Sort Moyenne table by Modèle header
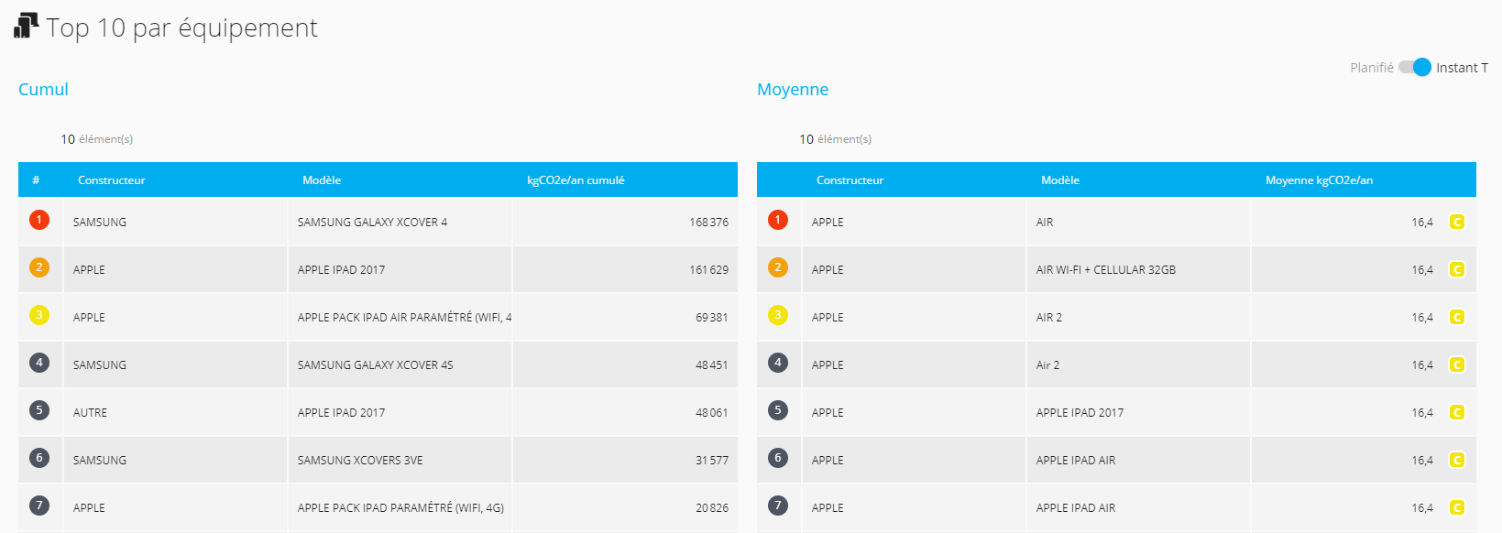This screenshot has width=1502, height=533. click(1060, 180)
